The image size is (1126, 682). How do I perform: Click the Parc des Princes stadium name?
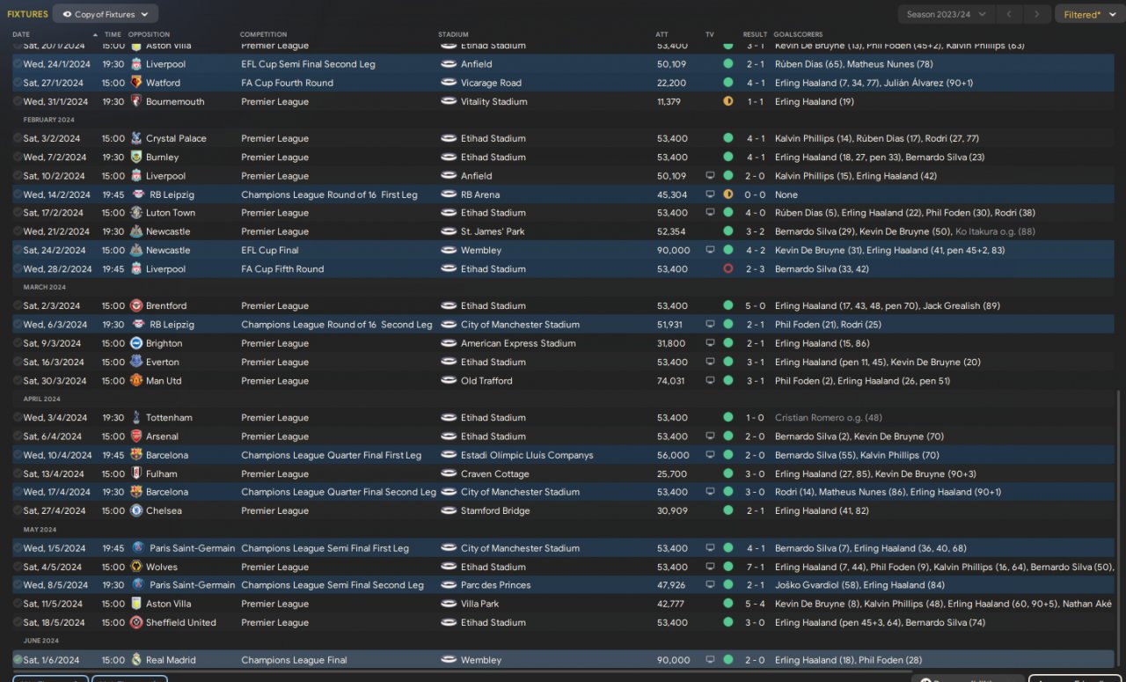coord(494,585)
